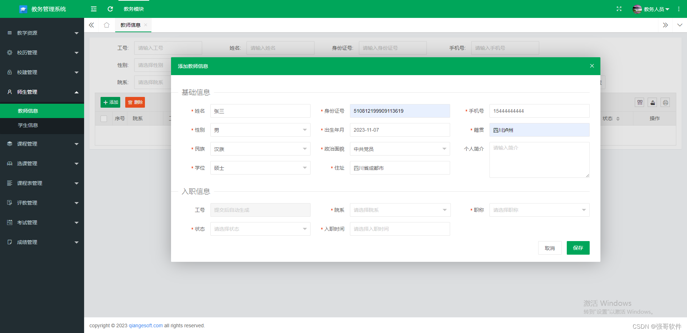Open the qiangesoft.com footer link

click(x=146, y=325)
